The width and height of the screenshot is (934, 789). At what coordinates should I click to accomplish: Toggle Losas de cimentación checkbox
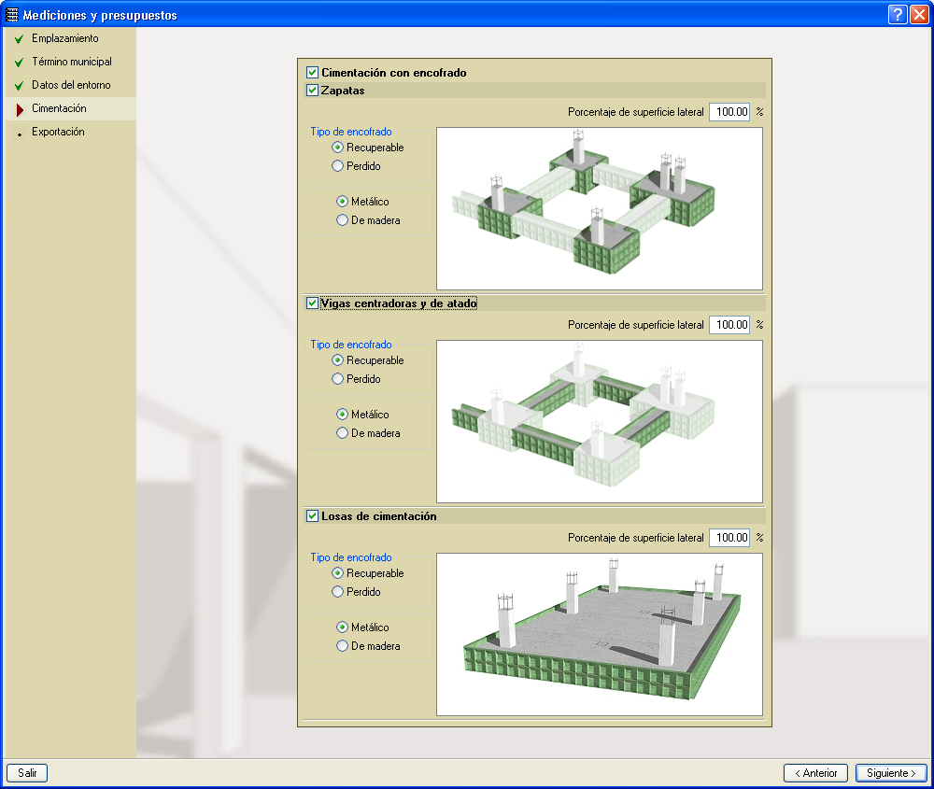point(312,516)
